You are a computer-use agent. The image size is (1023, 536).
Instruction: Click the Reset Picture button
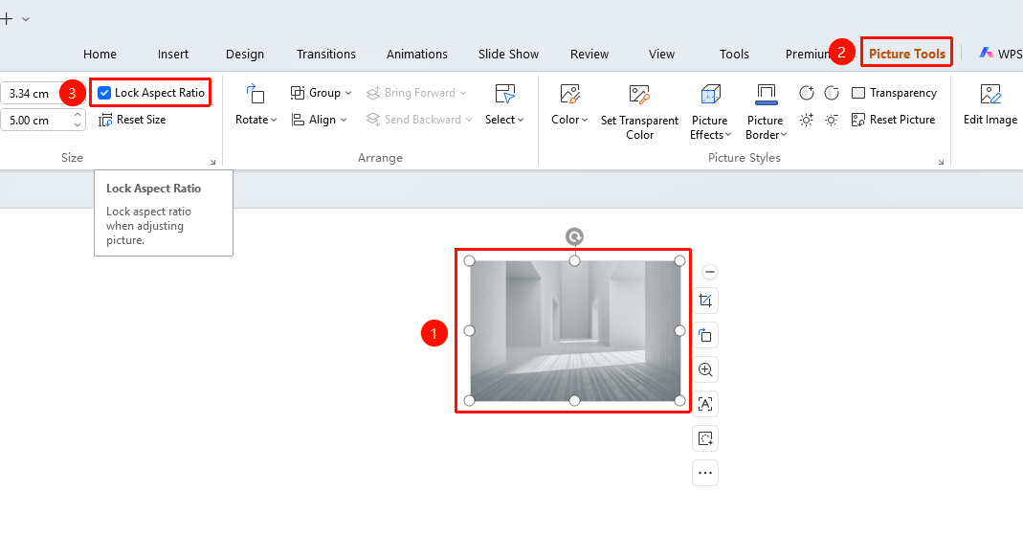893,120
